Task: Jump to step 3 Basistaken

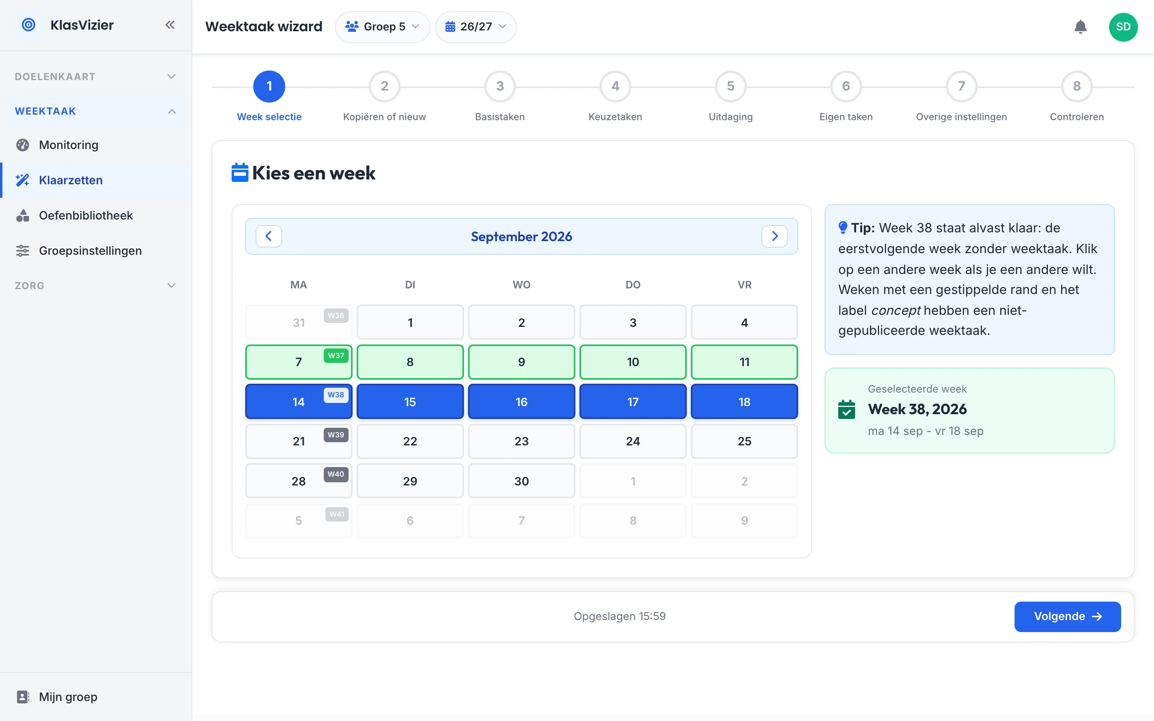Action: click(500, 96)
